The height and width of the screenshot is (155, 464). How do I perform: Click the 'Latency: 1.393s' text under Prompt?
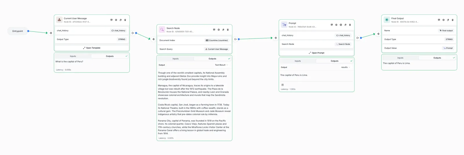click(288, 89)
